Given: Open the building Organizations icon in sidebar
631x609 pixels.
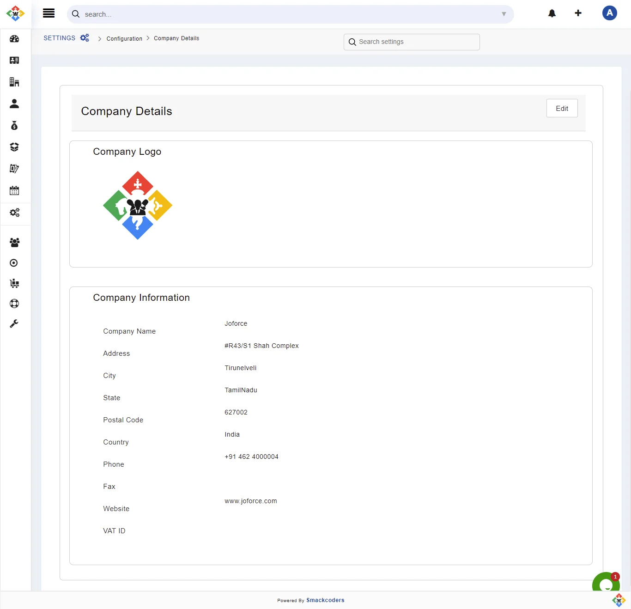Looking at the screenshot, I should [14, 82].
